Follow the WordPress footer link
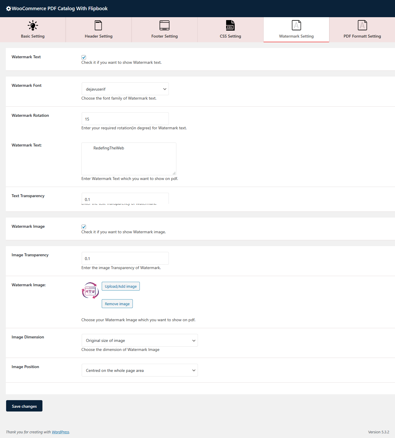The width and height of the screenshot is (395, 438). (60, 432)
